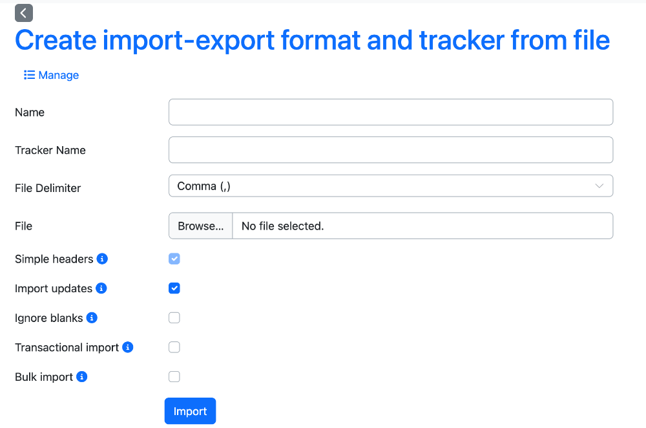Click the No file selected area
Viewport: 646px width, 428px height.
(x=422, y=226)
